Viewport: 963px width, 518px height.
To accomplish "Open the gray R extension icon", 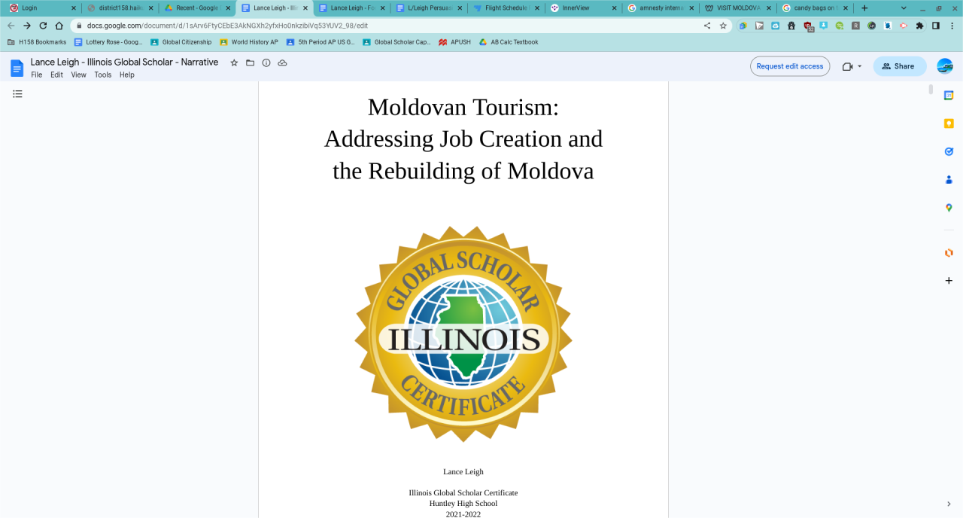I will tap(855, 26).
